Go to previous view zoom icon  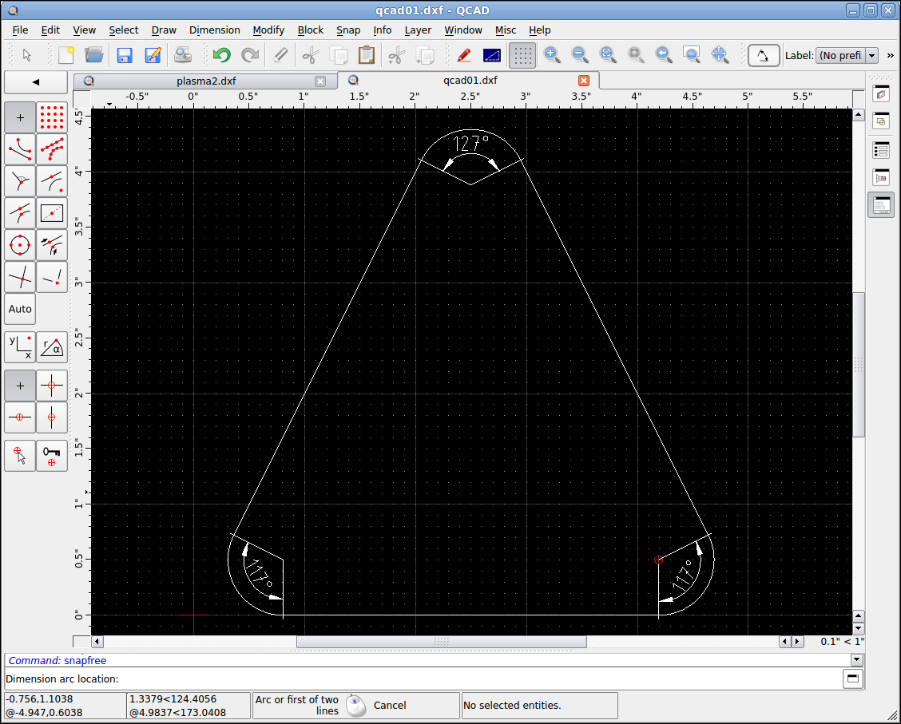[664, 55]
